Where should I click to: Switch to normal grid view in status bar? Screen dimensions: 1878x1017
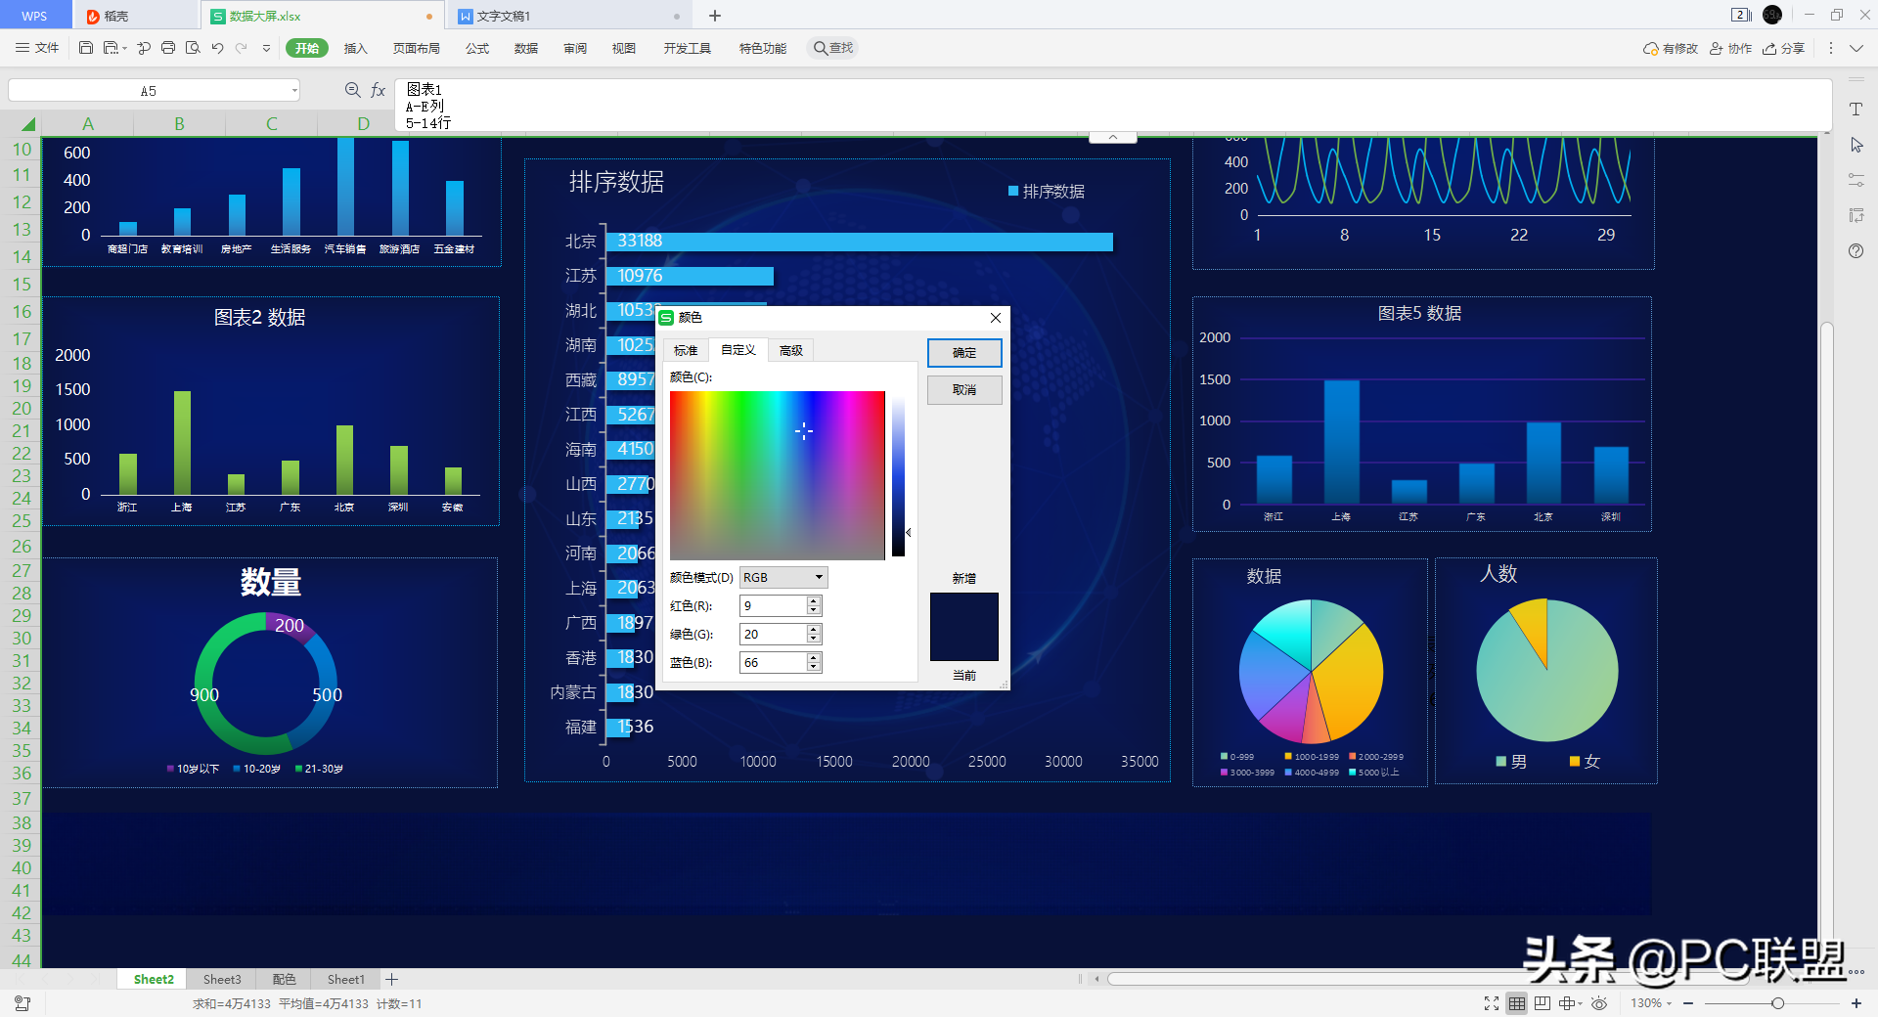tap(1517, 1003)
